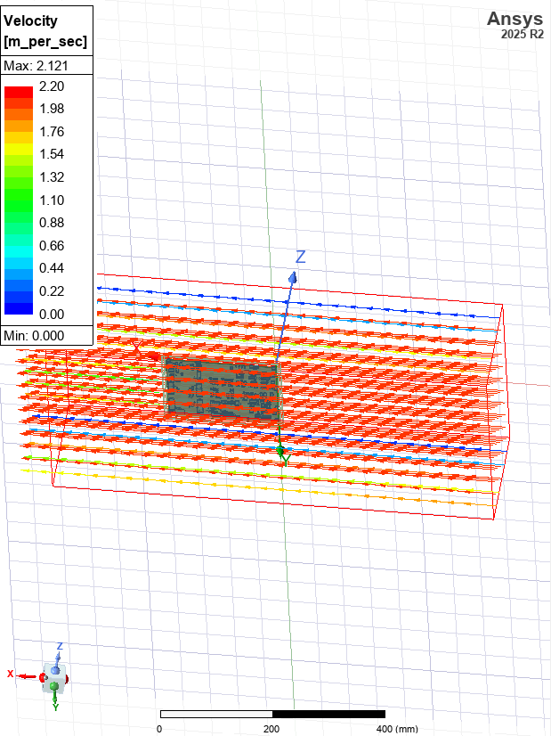The image size is (551, 736).
Task: Click the green 1.10 color band
Action: [19, 206]
